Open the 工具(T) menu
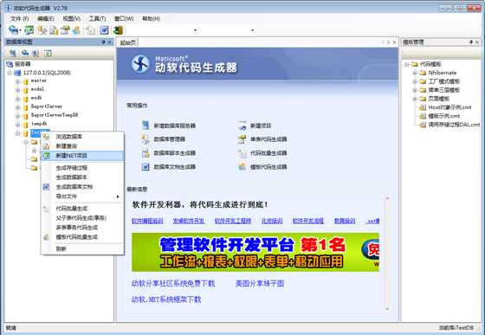Screen dimensions: 485x335 (x=97, y=19)
